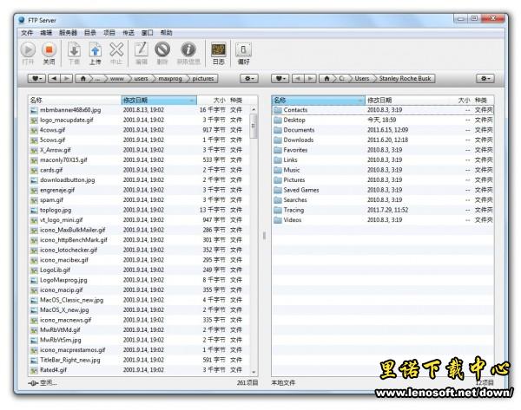Jump to maxprog in remote breadcrumb
The height and width of the screenshot is (410, 521).
(170, 79)
